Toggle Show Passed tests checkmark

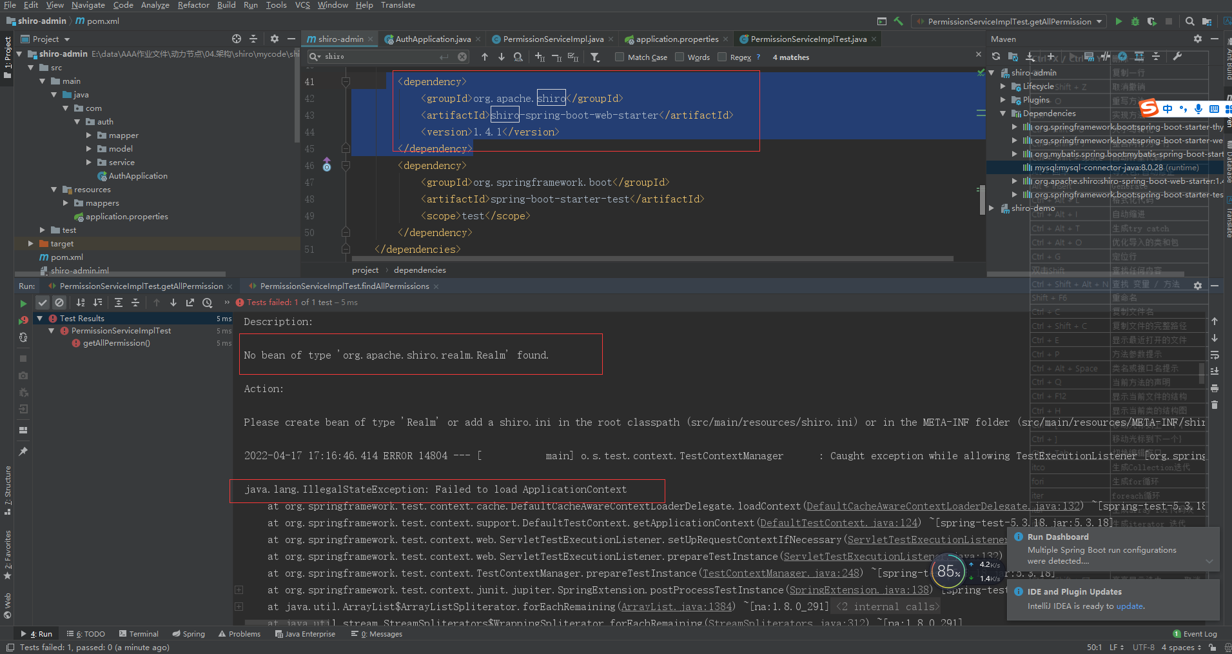coord(43,302)
